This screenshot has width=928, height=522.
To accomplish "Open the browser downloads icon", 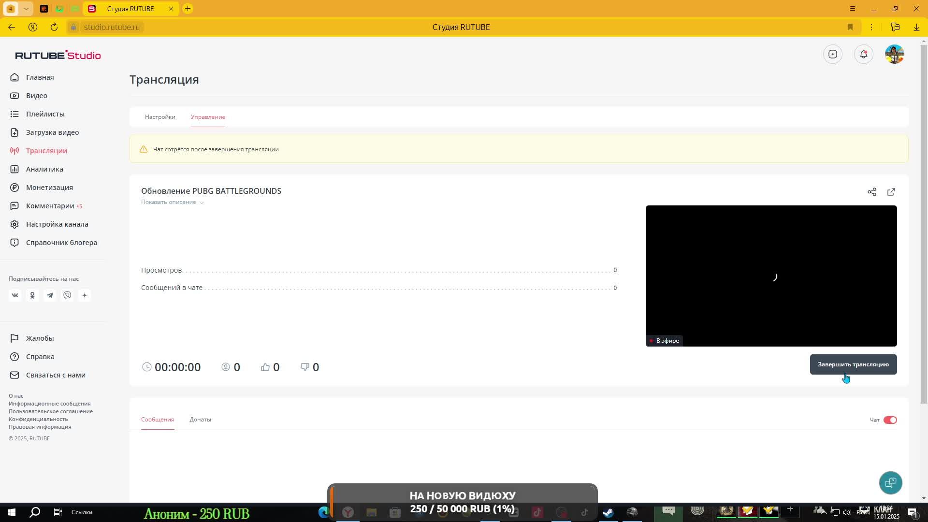I will [916, 27].
